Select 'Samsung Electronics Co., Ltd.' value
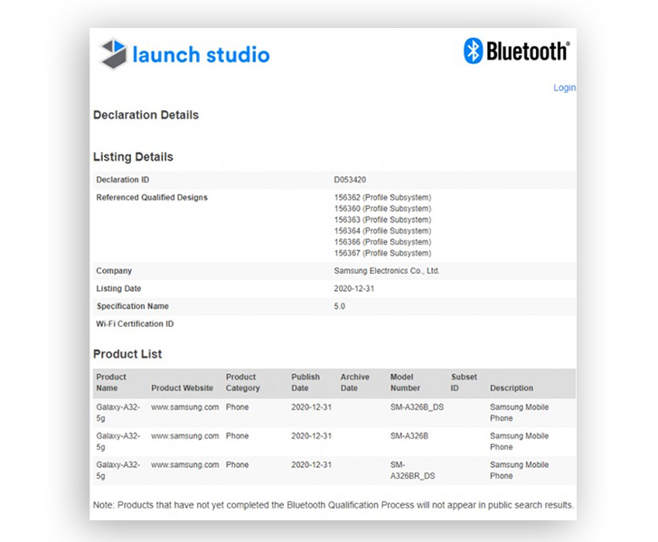The image size is (658, 542). coord(387,271)
